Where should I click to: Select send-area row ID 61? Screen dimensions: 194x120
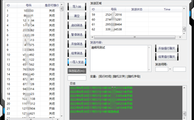[x=136, y=24]
